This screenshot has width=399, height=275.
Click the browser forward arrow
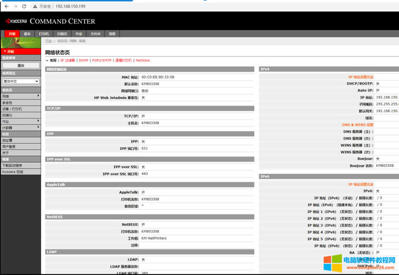(15, 6)
